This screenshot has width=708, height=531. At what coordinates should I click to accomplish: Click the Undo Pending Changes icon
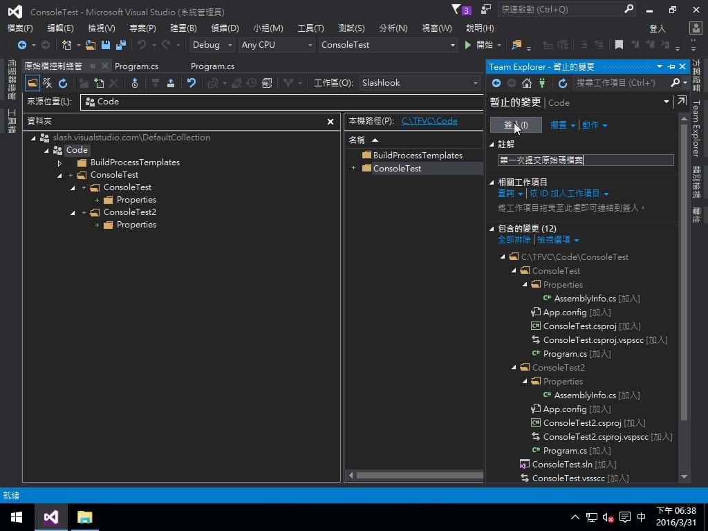[192, 83]
